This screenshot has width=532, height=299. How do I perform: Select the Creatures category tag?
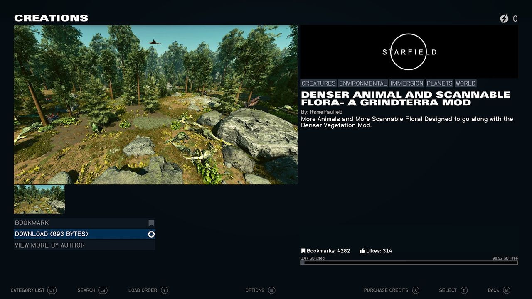click(319, 83)
